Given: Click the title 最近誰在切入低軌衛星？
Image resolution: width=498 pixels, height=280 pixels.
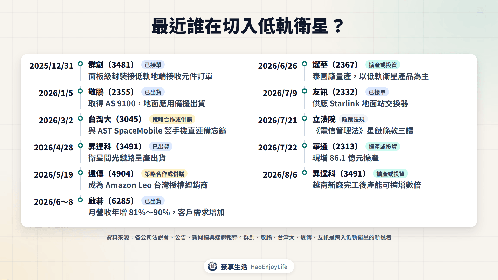Looking at the screenshot, I should 248,26.
